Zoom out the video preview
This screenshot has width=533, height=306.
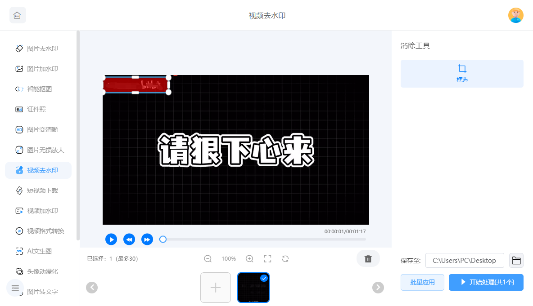click(x=208, y=259)
